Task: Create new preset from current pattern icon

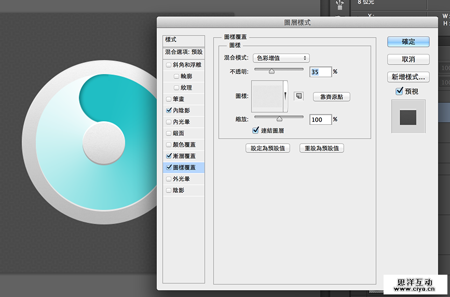Action: [299, 96]
